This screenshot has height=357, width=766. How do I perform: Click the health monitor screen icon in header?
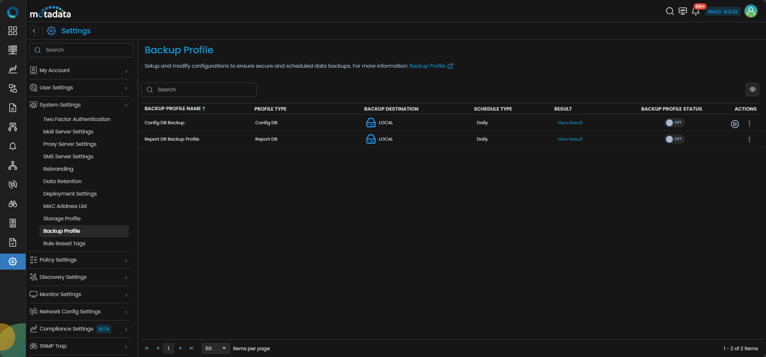[682, 11]
